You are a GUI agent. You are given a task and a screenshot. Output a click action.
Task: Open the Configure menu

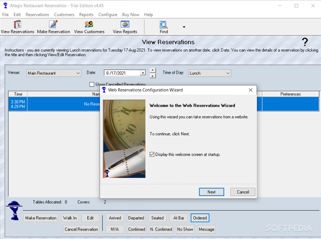pos(108,15)
